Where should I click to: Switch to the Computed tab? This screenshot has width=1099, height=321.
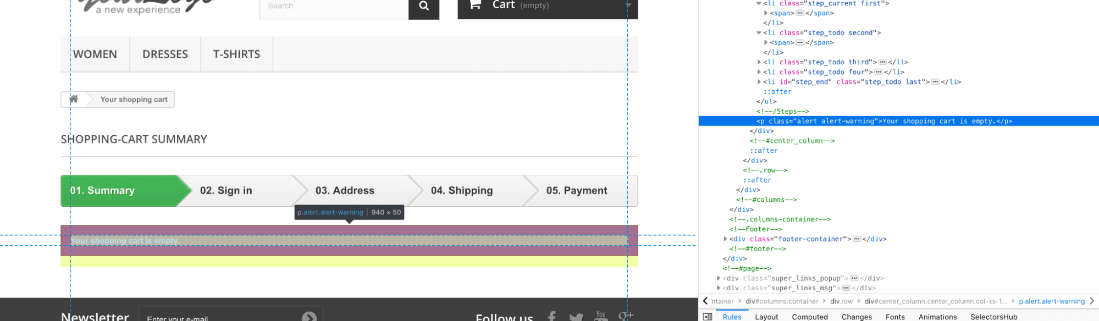(809, 317)
